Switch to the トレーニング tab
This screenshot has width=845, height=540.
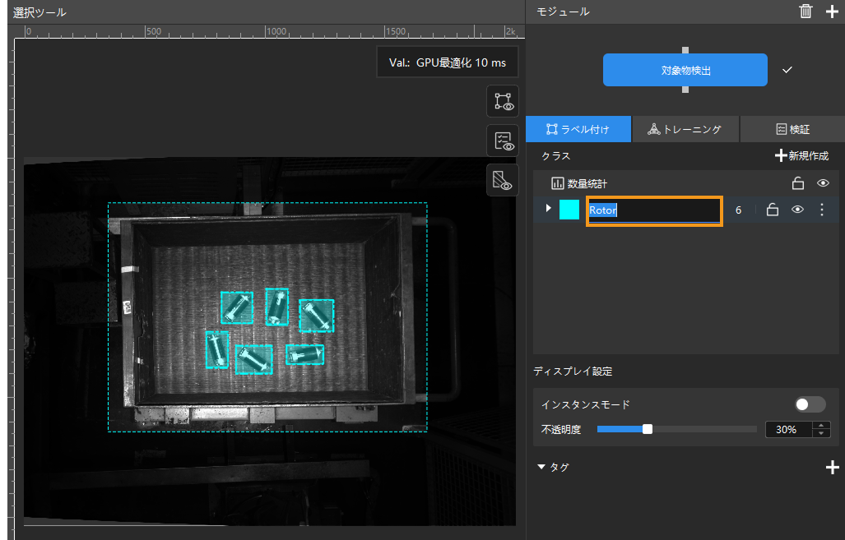pos(685,129)
